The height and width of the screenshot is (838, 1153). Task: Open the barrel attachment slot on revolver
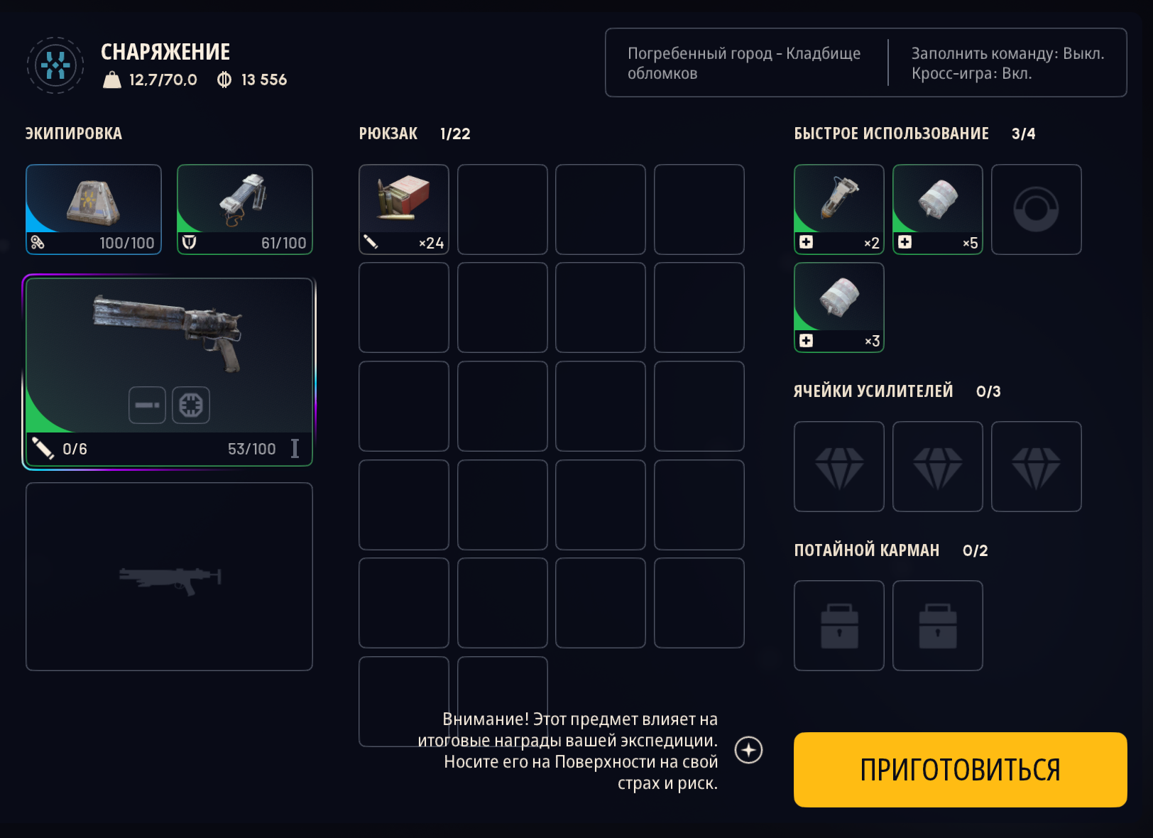click(x=147, y=405)
